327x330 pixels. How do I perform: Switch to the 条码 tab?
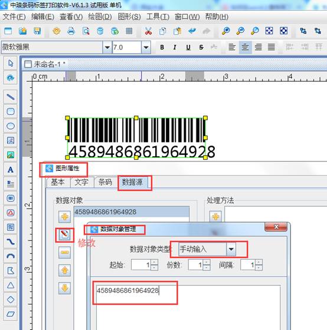(x=105, y=182)
